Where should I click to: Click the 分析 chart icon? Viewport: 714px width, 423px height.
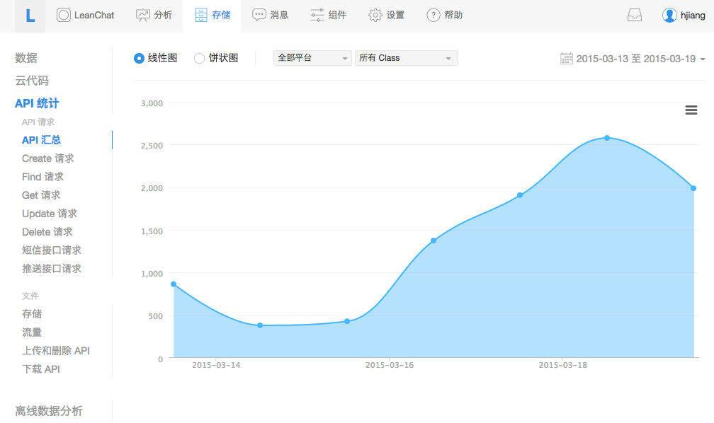point(142,15)
